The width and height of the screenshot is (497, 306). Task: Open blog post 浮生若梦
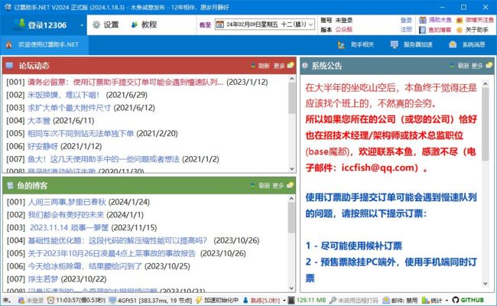pos(43,279)
